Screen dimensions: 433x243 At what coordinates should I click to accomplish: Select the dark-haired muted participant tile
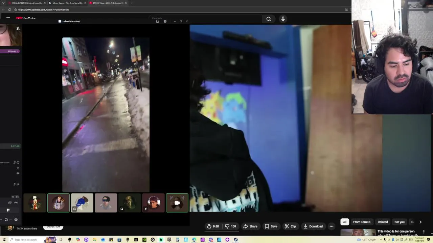click(x=153, y=203)
